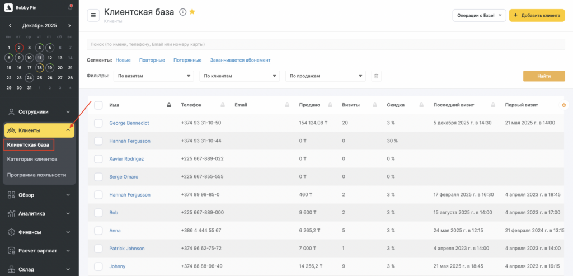Click the Добавить клиента button
This screenshot has height=276, width=573.
pos(537,16)
